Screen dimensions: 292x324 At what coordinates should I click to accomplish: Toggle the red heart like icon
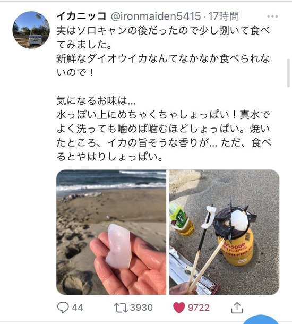coord(179,308)
